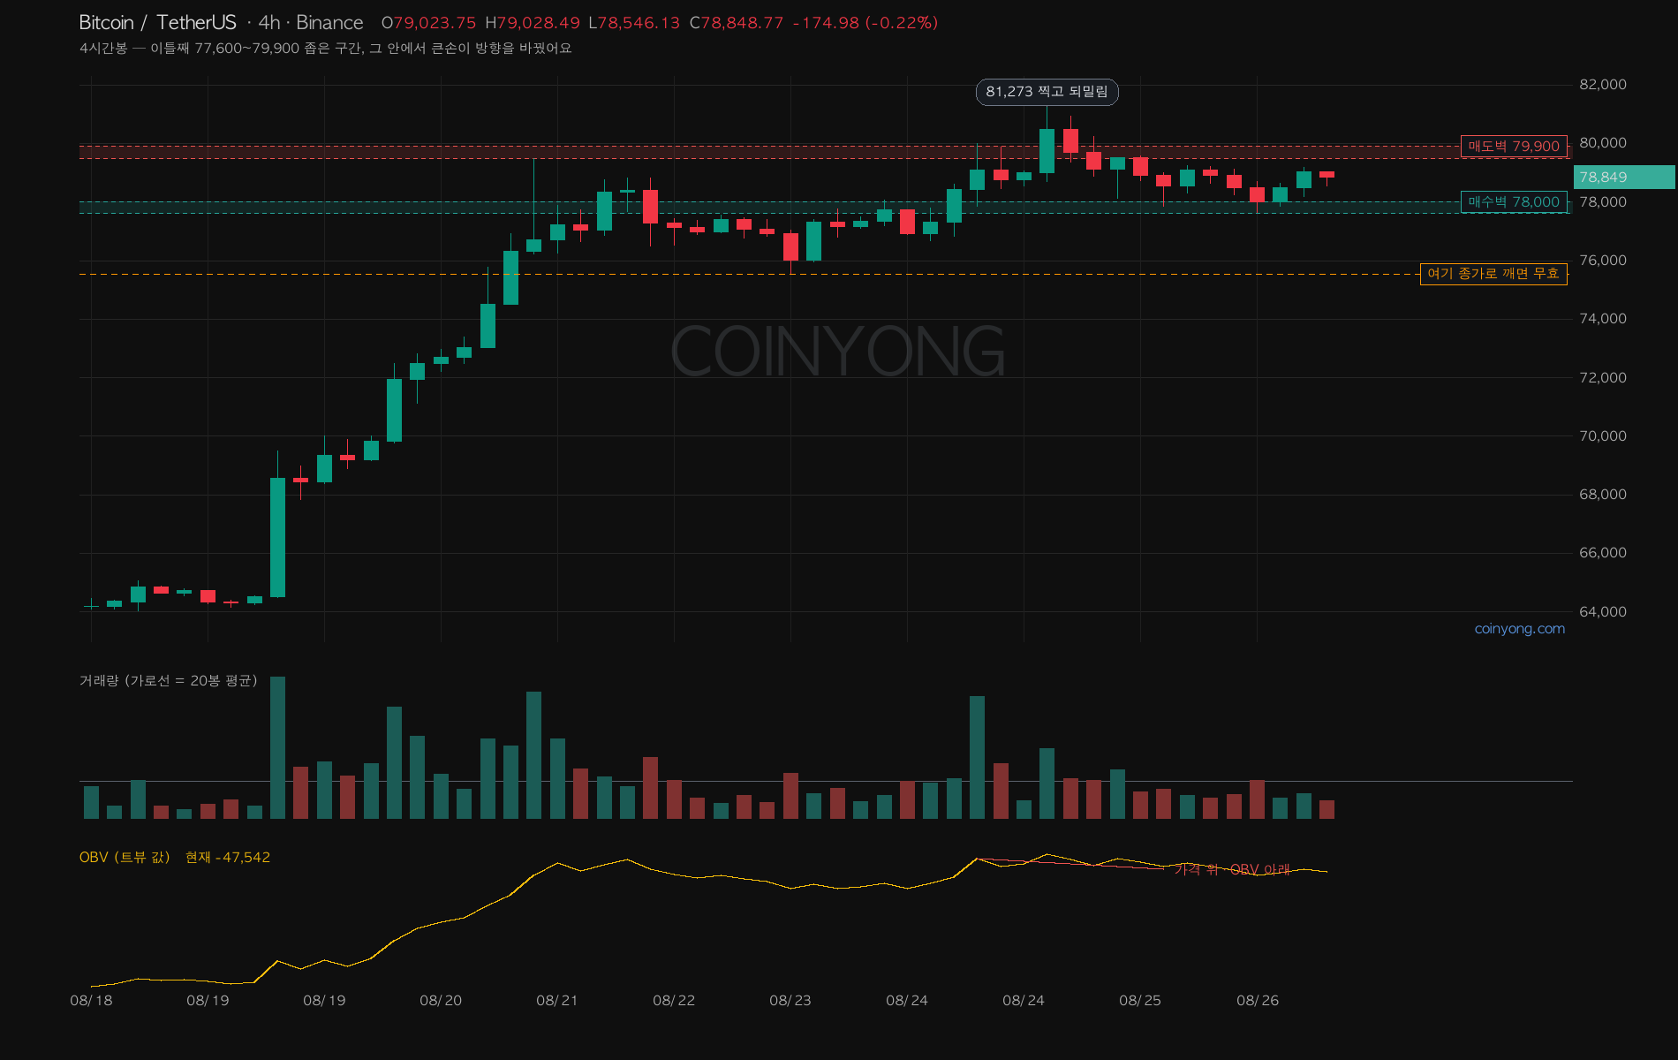Click the tallest green volume bar on the left
Screen dimensions: 1678x1060
click(x=277, y=747)
